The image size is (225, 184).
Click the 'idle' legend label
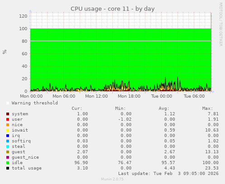pyautogui.click(x=17, y=163)
